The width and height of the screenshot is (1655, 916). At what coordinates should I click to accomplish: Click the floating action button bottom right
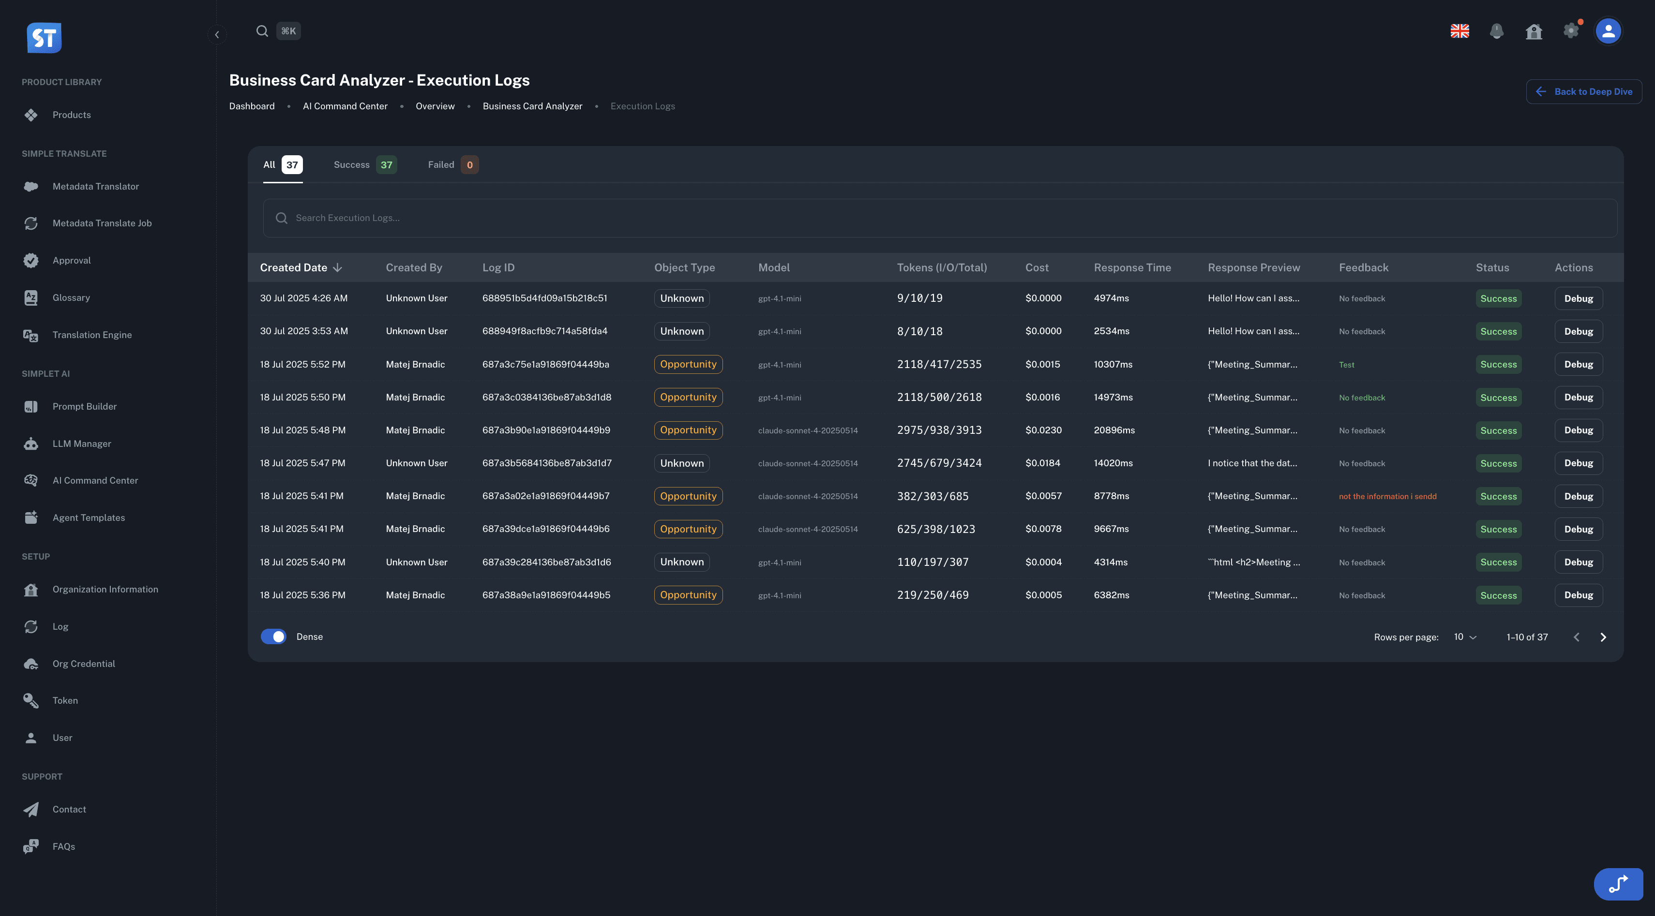1618,883
